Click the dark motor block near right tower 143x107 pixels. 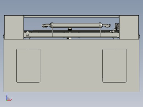point(117,27)
